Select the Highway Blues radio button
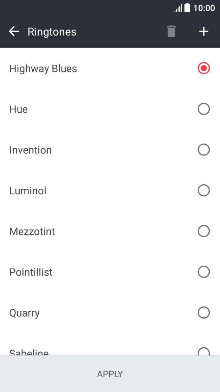The height and width of the screenshot is (392, 220). pyautogui.click(x=204, y=68)
